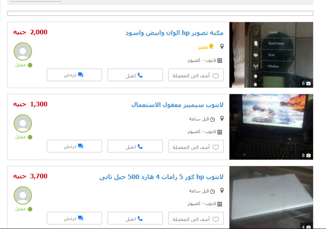Image resolution: width=326 pixels, height=229 pixels.
Task: Open the Siemens laptop listing photo thumbnail
Action: pos(271,127)
